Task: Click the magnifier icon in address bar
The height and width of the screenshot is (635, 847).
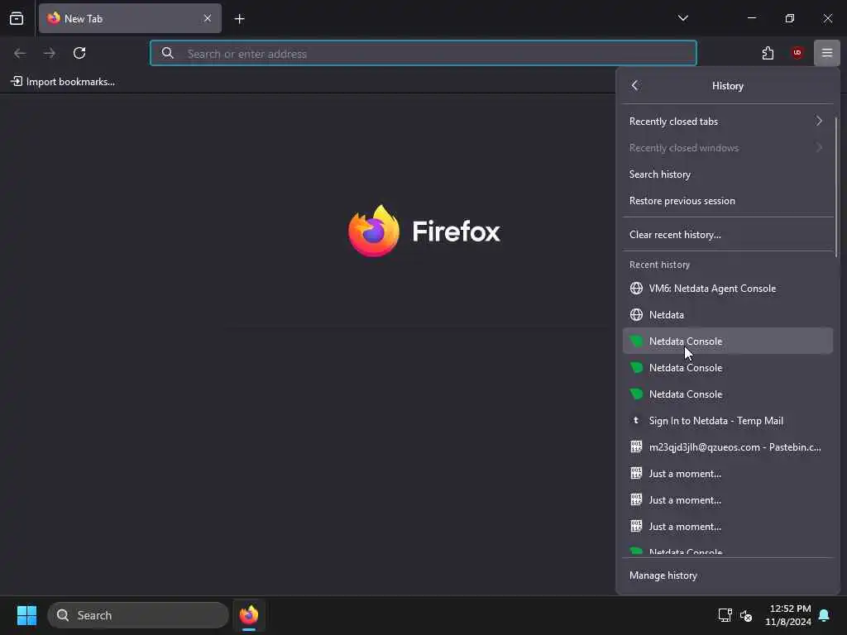Action: tap(167, 53)
